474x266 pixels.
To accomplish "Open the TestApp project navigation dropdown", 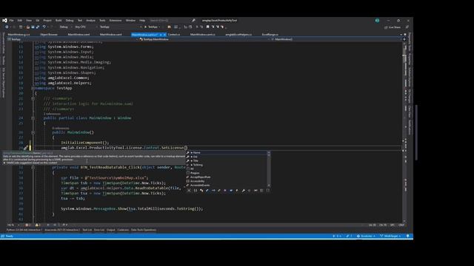I will click(x=72, y=39).
